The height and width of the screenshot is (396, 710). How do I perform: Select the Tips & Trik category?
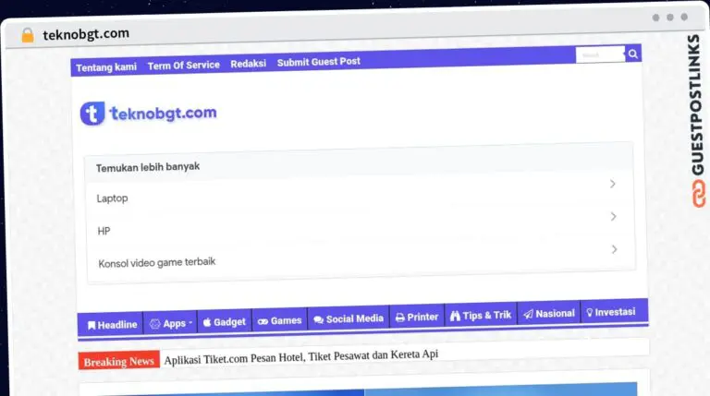click(x=481, y=315)
